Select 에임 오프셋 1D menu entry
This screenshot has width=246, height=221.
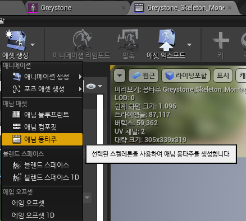42,215
